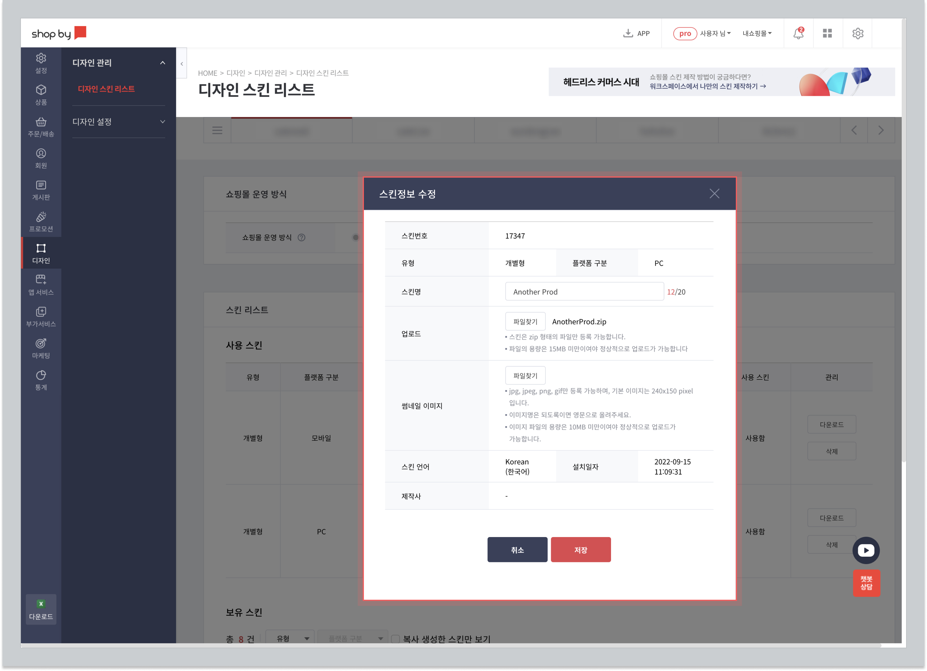Open the 게시판 sidebar menu
The height and width of the screenshot is (671, 927).
[41, 190]
